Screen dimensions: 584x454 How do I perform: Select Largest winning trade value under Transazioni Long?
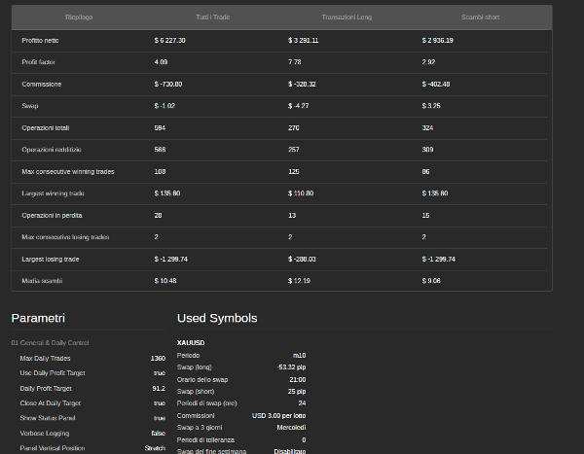click(x=301, y=193)
